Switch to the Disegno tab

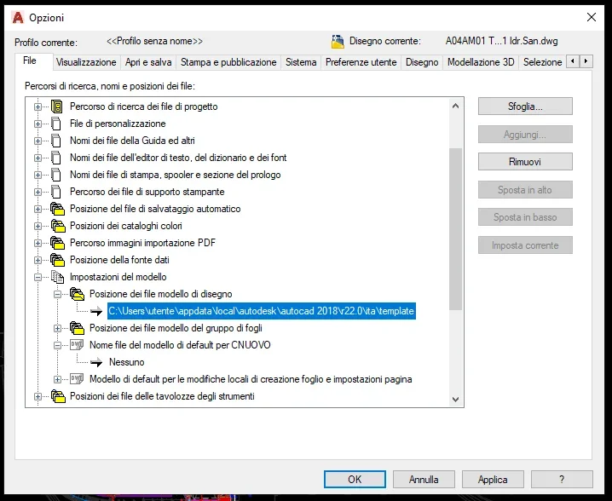(422, 62)
